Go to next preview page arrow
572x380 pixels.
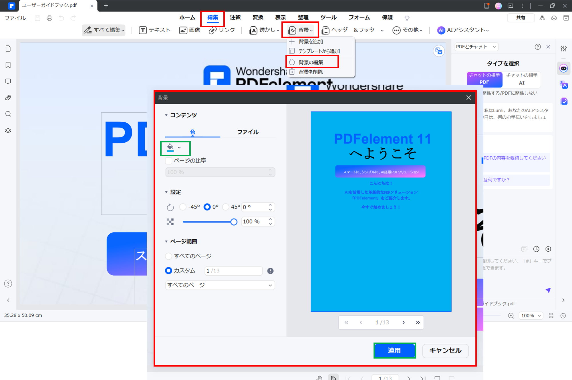[404, 323]
